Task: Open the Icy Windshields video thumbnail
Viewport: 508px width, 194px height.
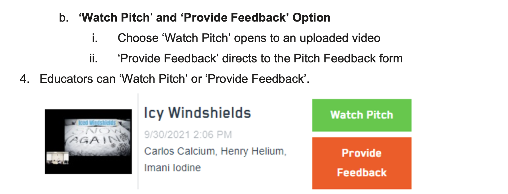Action: tap(88, 142)
